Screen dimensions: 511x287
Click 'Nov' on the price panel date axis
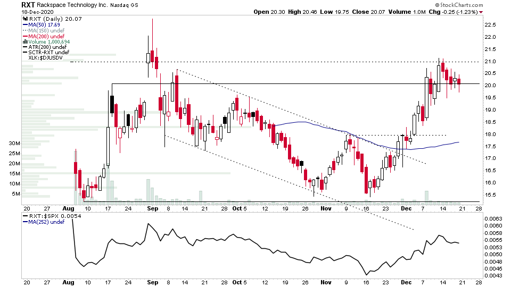coord(326,208)
